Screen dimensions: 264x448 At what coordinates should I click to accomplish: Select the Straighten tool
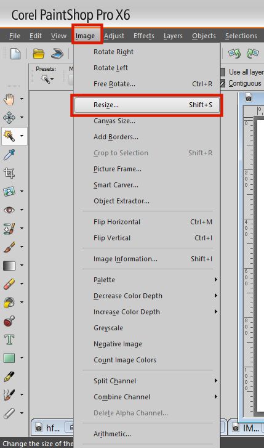coord(9,192)
